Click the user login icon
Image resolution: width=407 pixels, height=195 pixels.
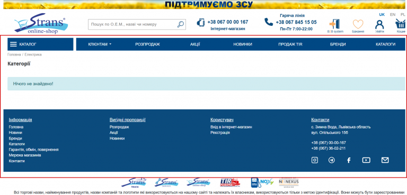click(x=379, y=24)
